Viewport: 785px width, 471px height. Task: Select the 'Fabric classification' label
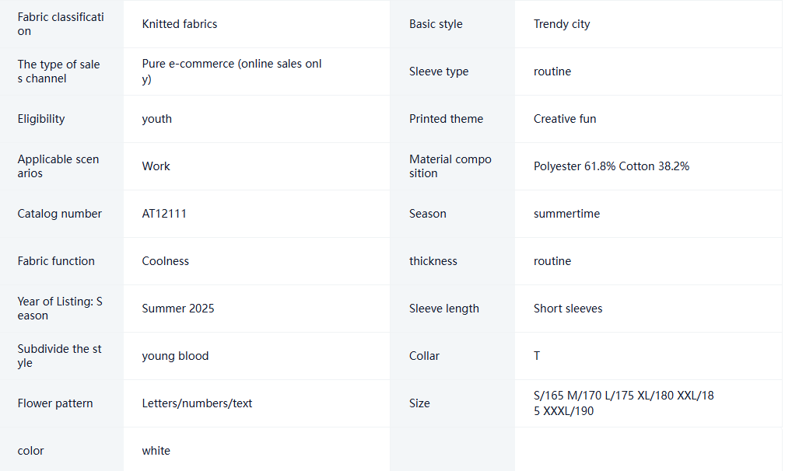[61, 24]
